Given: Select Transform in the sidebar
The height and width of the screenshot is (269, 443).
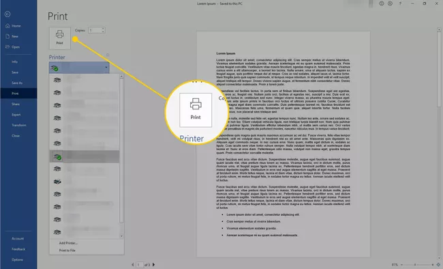Looking at the screenshot, I should tap(18, 125).
